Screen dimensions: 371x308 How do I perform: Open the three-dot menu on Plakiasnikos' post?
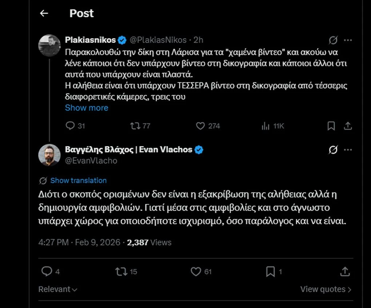coord(348,40)
